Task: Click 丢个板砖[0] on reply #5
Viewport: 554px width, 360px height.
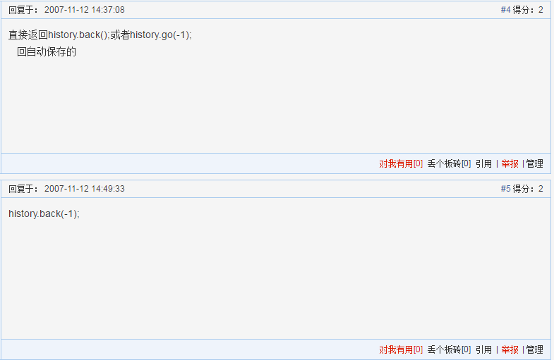Action: click(449, 349)
